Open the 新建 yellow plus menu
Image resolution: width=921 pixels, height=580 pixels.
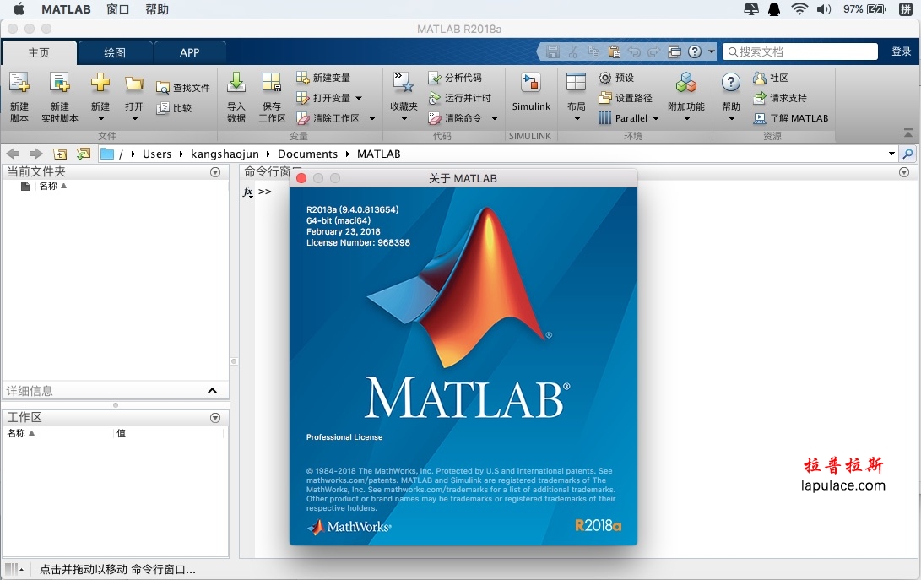point(100,97)
